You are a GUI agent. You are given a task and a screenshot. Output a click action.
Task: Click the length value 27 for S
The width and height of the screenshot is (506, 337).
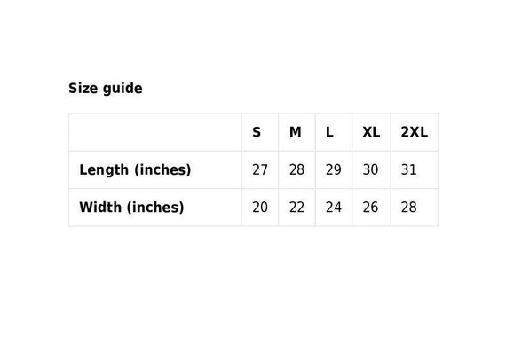click(260, 170)
